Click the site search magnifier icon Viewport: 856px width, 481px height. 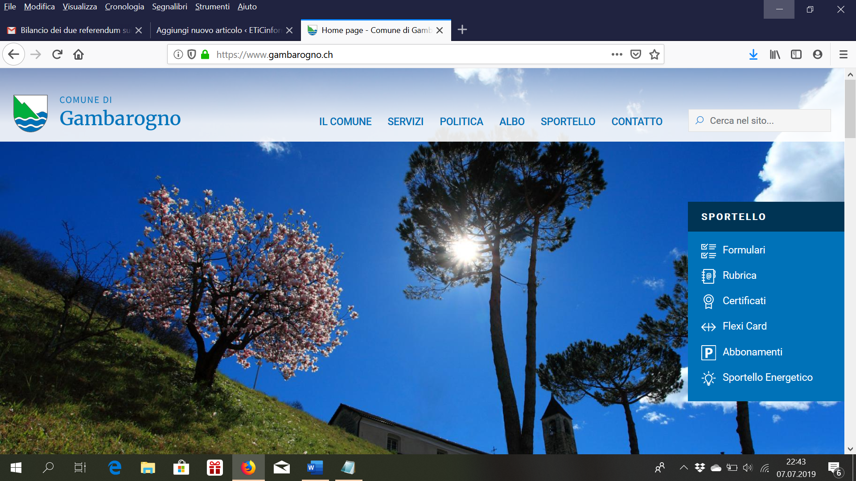point(700,120)
